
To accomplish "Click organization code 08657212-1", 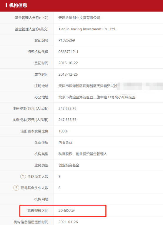I will point(68,52).
